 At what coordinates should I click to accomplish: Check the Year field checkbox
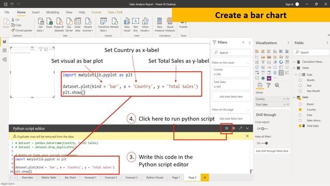[300, 86]
